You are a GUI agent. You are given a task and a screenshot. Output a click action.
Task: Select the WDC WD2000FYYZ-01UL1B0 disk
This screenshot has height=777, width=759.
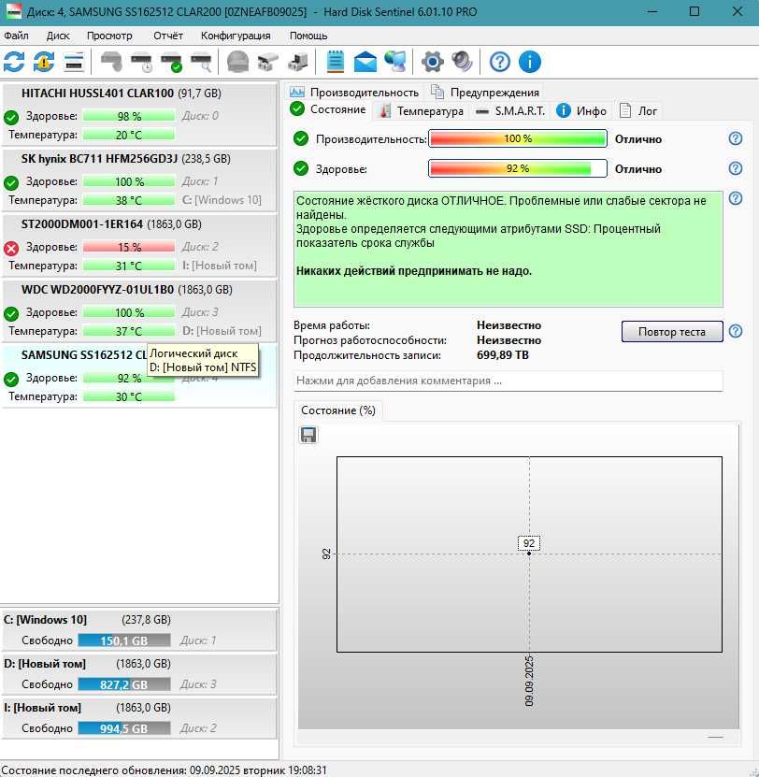click(139, 310)
